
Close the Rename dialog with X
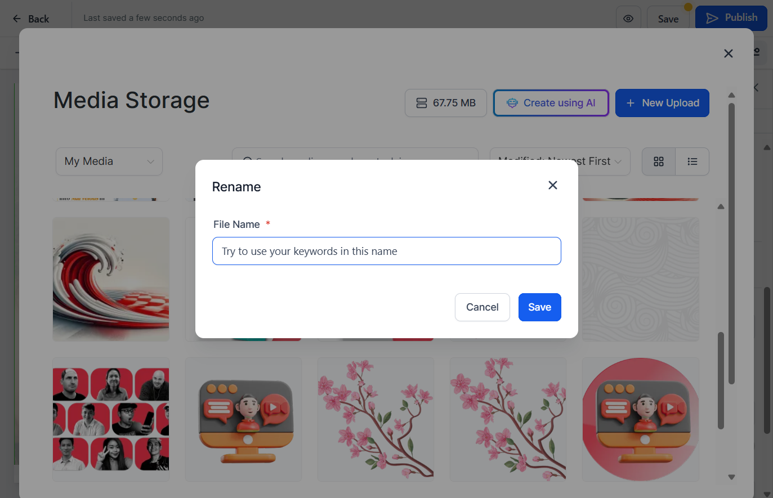553,185
